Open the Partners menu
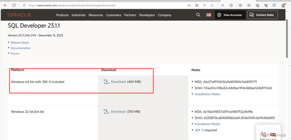Screen dimensions: 291x140 (x=130, y=15)
